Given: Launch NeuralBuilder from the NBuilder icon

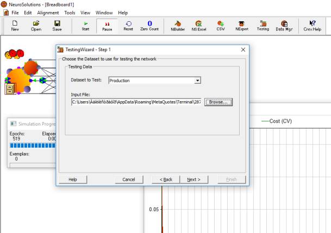Looking at the screenshot, I should pos(177,26).
